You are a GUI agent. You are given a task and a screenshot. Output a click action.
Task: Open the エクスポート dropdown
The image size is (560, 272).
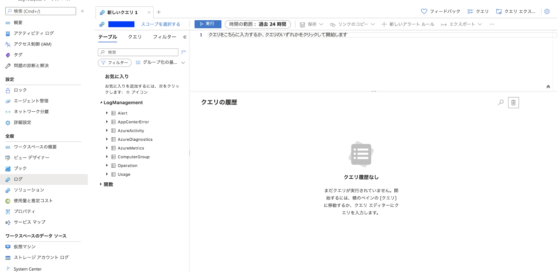[x=462, y=24]
